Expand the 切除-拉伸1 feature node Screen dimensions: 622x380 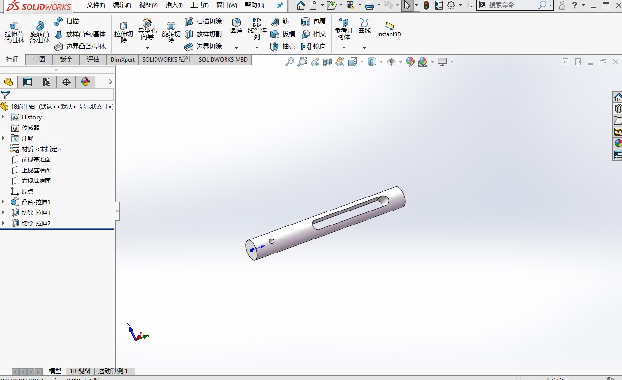point(3,212)
